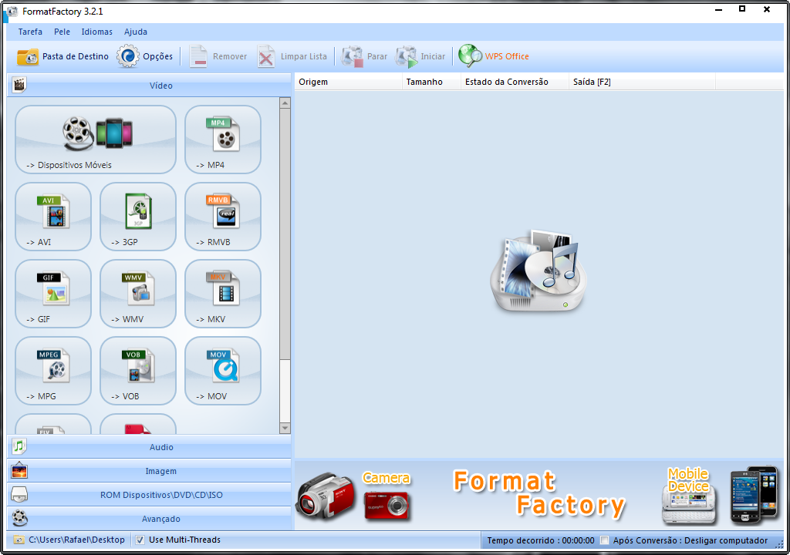Screen dimensions: 790x555
Task: Click the red camcorder Camera image
Action: [325, 496]
